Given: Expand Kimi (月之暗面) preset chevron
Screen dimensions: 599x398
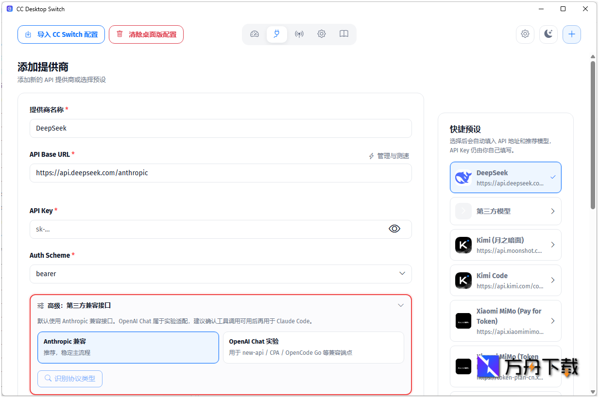Looking at the screenshot, I should 553,245.
